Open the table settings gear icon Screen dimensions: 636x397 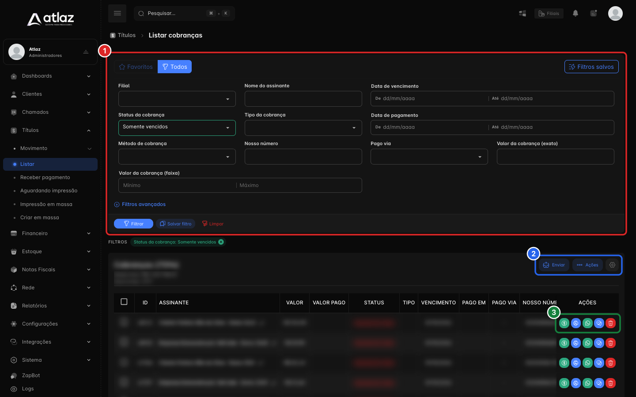[612, 265]
